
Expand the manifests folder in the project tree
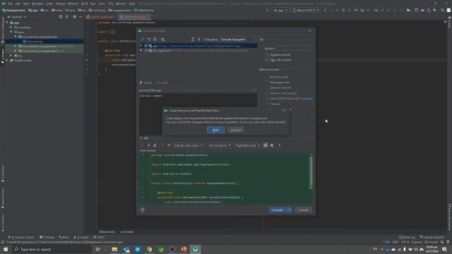(x=11, y=28)
